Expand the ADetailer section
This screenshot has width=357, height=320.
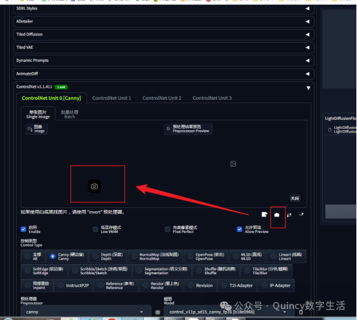[x=164, y=22]
